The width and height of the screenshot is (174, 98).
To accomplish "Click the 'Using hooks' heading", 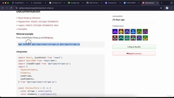I will (x=22, y=52).
